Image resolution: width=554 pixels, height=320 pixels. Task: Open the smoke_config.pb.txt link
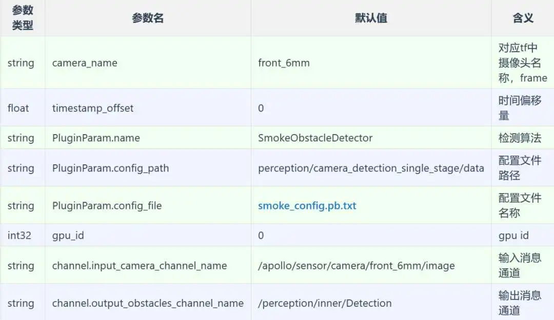307,206
